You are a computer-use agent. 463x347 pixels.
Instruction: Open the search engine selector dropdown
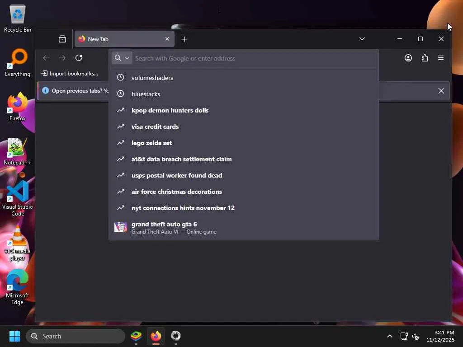(122, 58)
